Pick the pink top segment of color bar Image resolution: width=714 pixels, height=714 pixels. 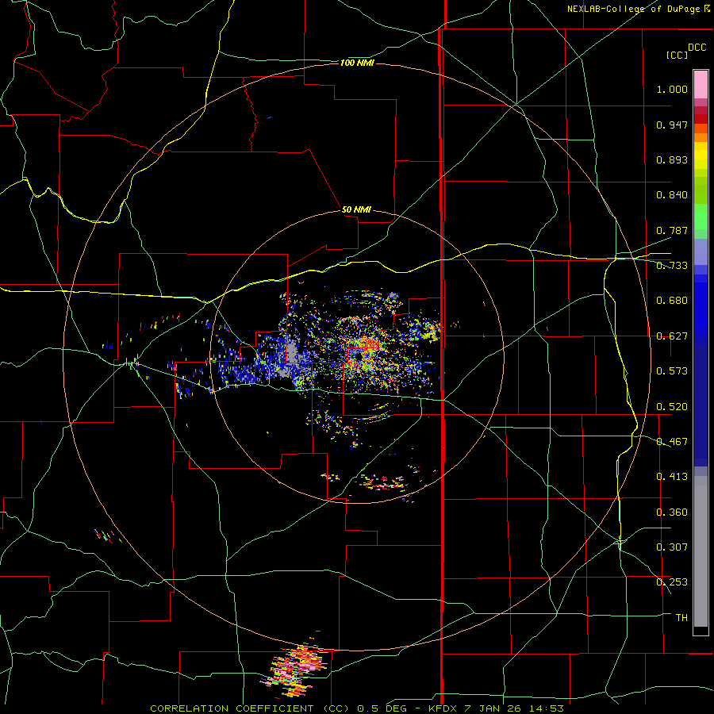point(701,84)
